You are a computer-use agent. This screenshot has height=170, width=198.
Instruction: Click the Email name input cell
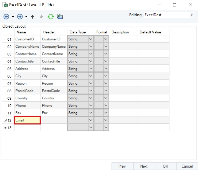point(27,120)
